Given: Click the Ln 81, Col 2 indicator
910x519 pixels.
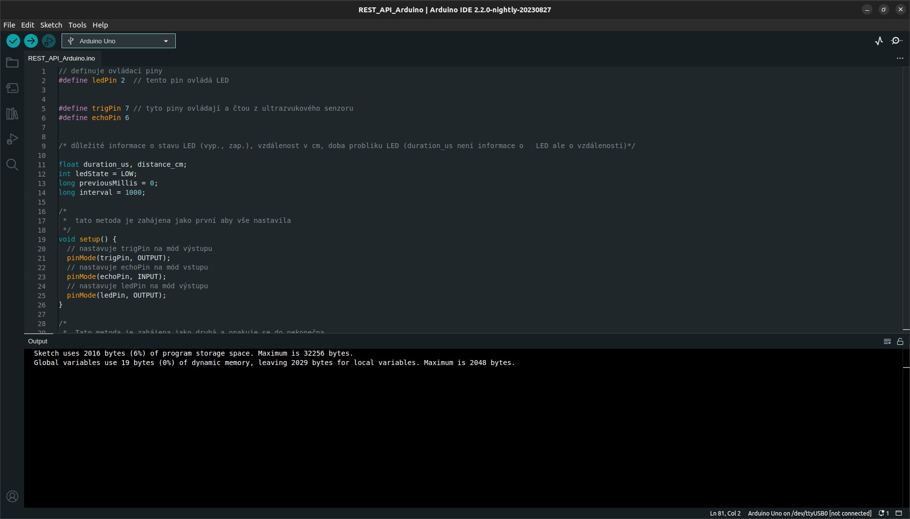Looking at the screenshot, I should coord(725,513).
